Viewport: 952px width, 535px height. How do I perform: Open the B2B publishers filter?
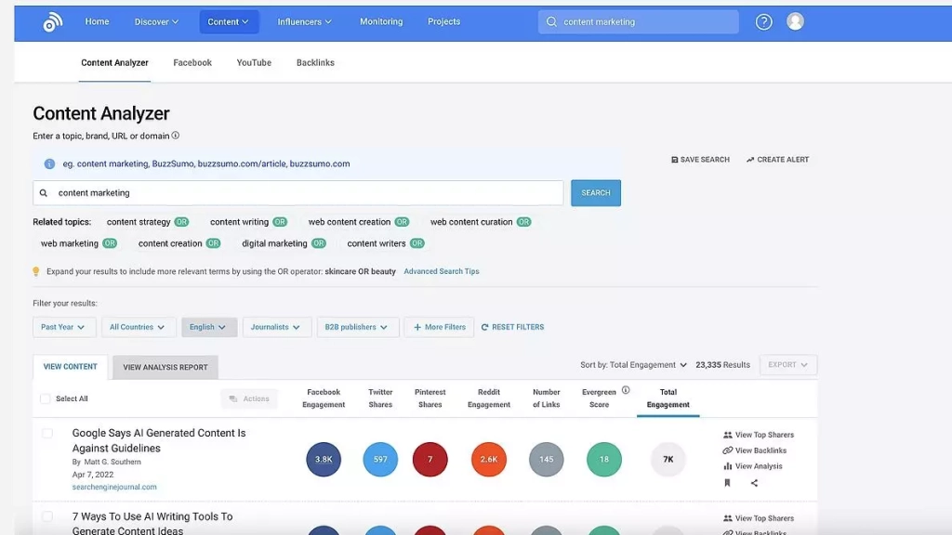pyautogui.click(x=357, y=327)
